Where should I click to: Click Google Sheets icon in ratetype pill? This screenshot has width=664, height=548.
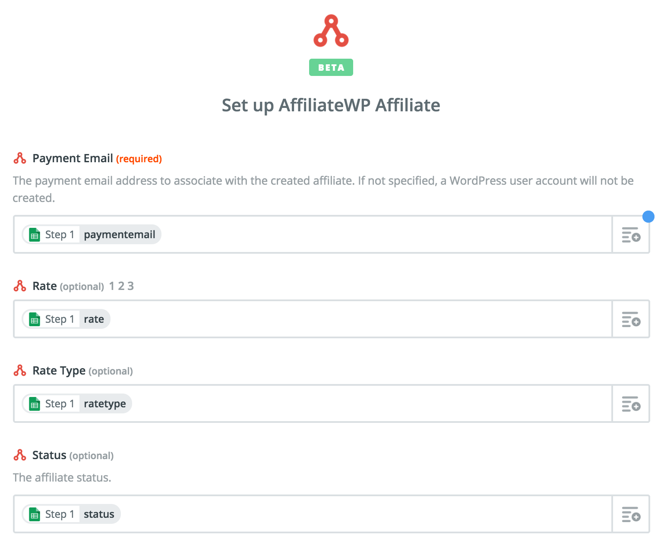(x=35, y=404)
